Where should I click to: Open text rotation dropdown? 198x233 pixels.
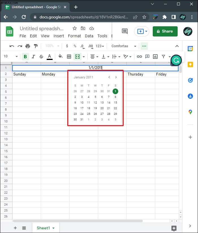(x=127, y=57)
